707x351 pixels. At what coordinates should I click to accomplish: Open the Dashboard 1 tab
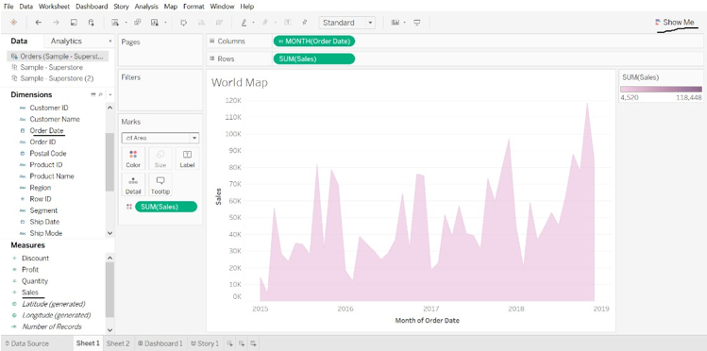pyautogui.click(x=160, y=343)
